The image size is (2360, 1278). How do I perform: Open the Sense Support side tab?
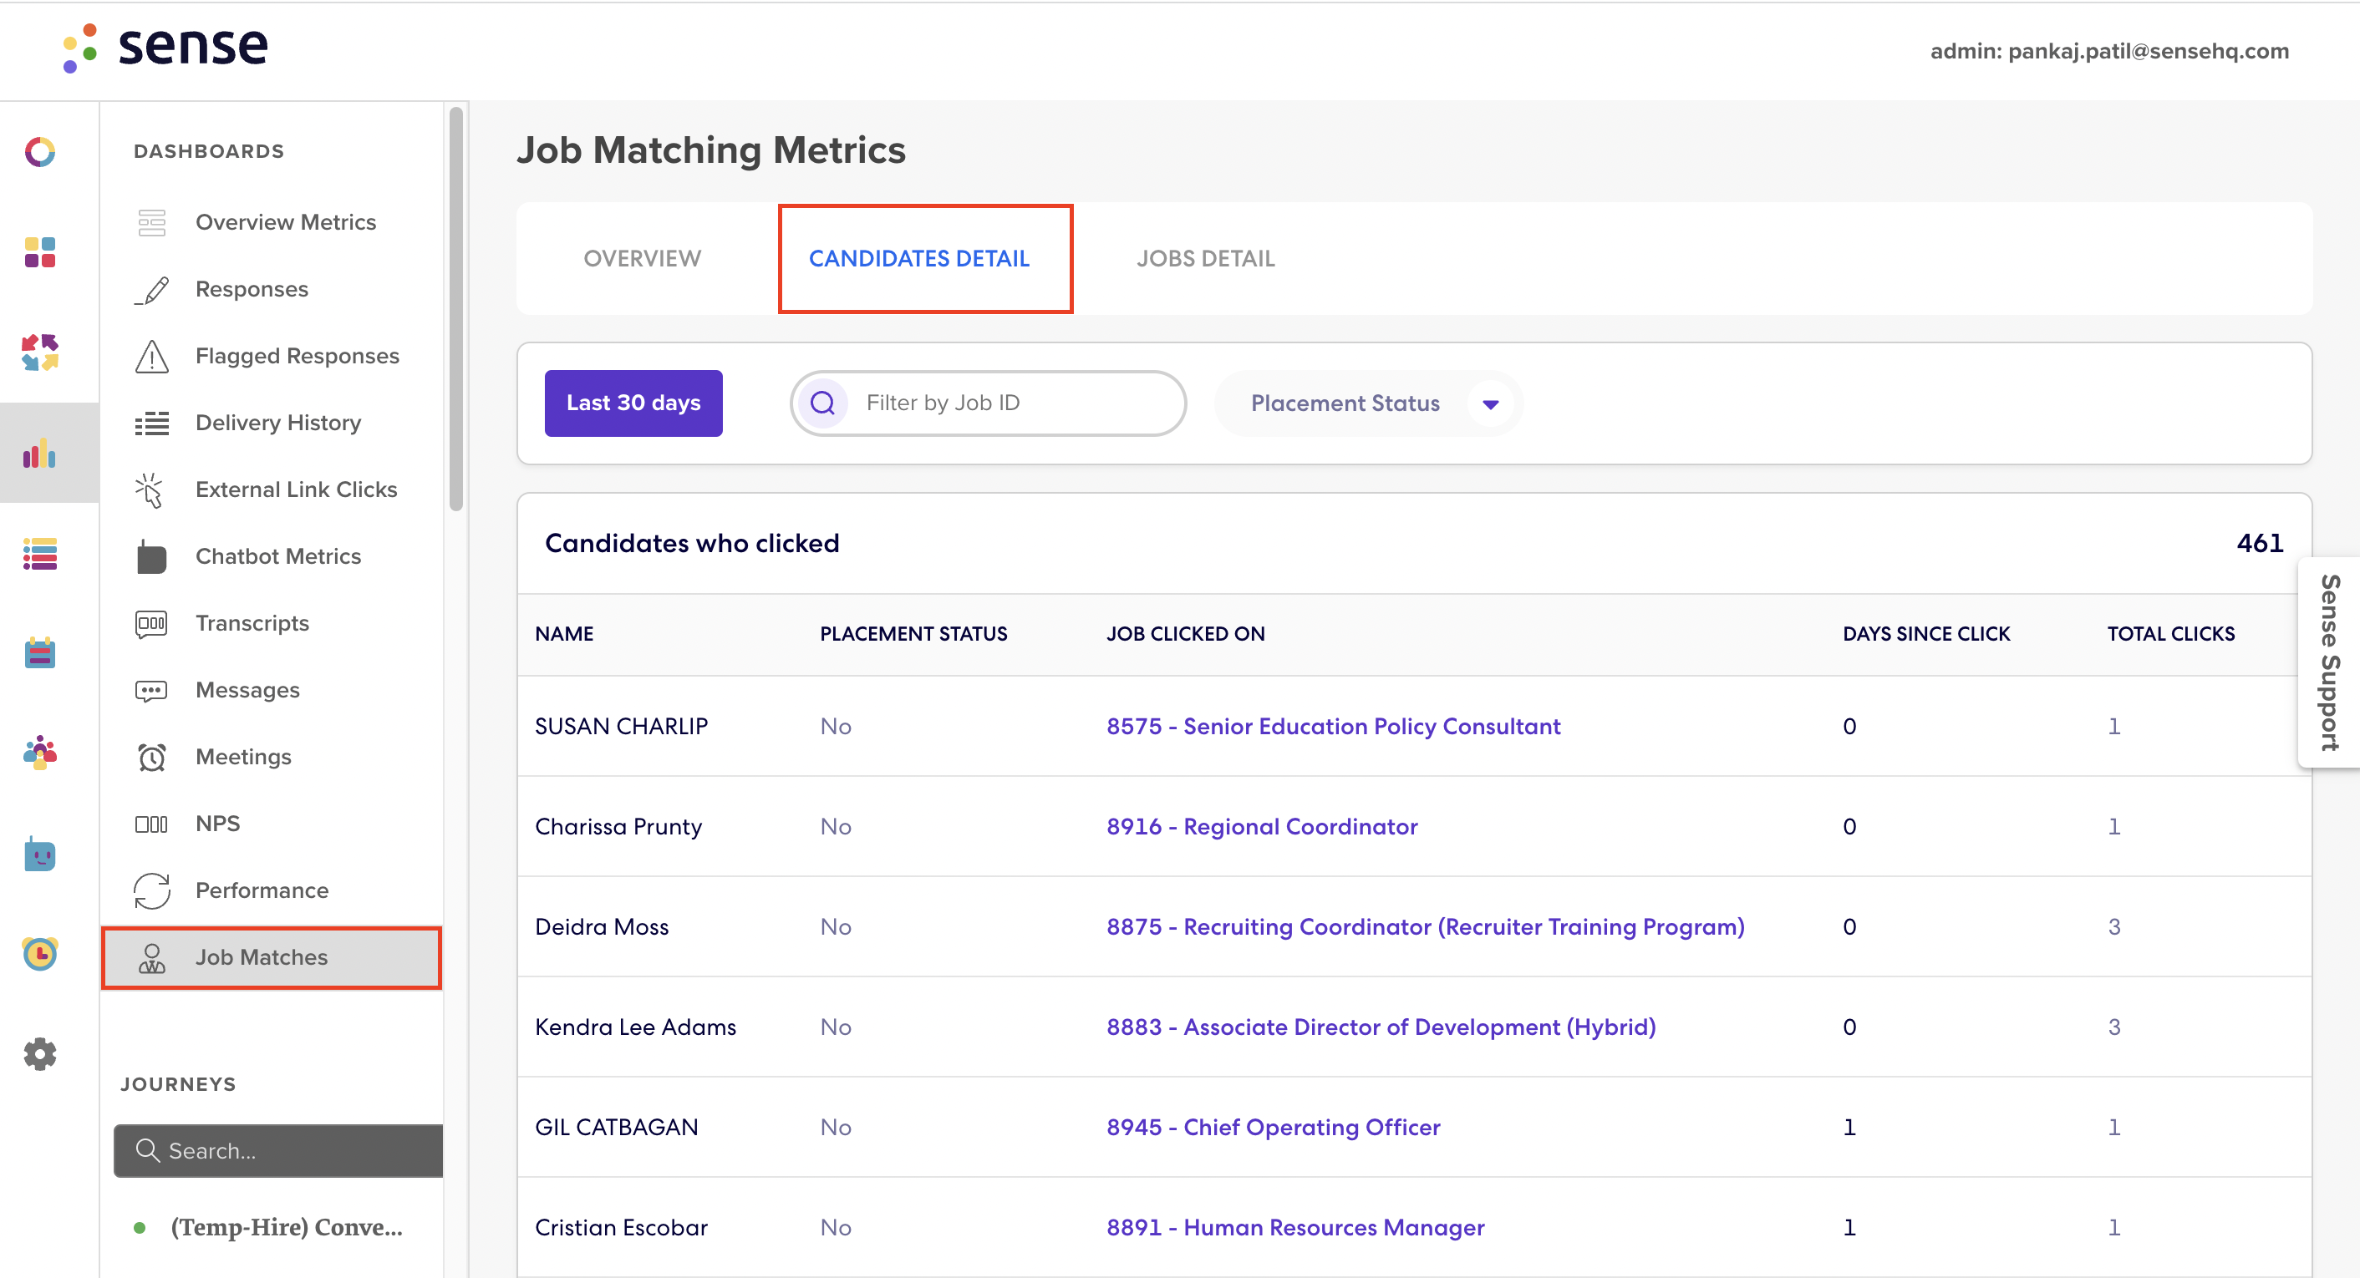2330,662
